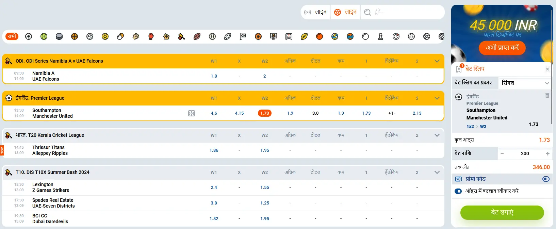Collapse T20 Kerala Cricket League section
Image resolution: width=556 pixels, height=229 pixels.
point(437,135)
